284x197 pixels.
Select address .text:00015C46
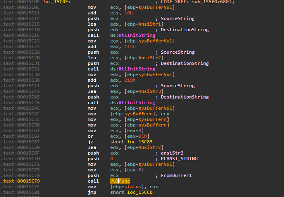(20, 103)
